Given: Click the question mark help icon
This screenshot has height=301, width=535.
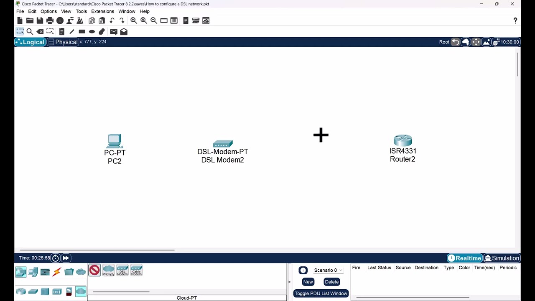Looking at the screenshot, I should pyautogui.click(x=515, y=20).
